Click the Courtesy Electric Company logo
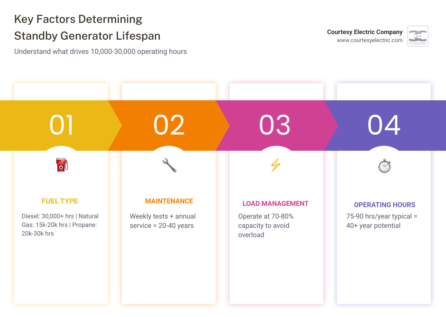This screenshot has height=317, width=446. coord(418,36)
